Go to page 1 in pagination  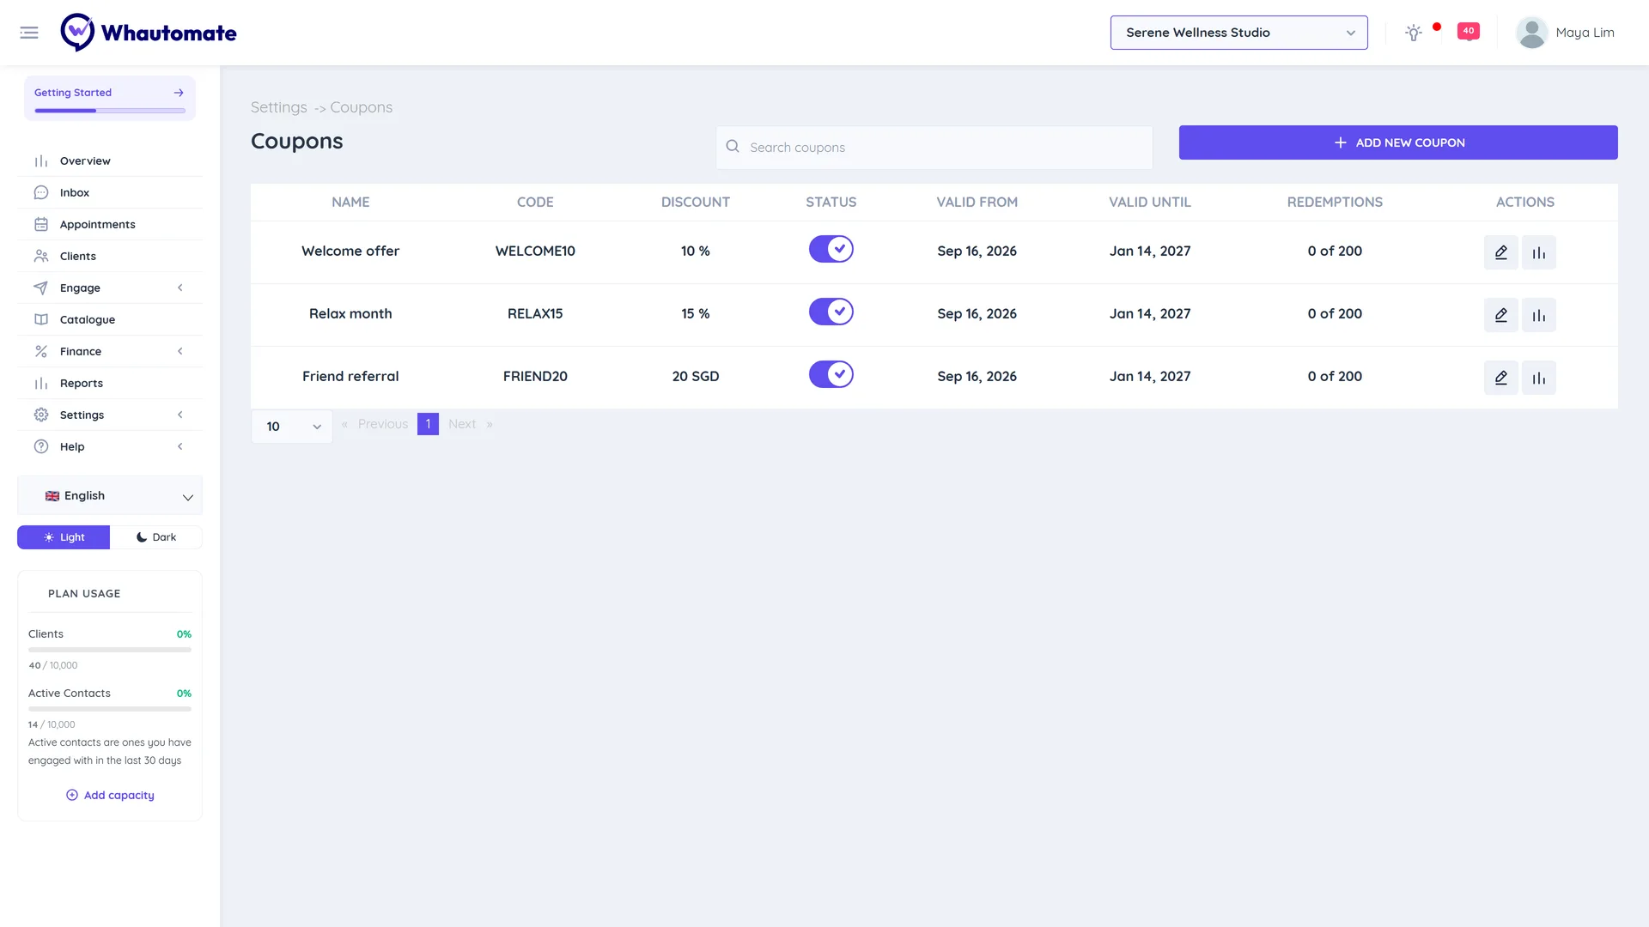click(428, 424)
